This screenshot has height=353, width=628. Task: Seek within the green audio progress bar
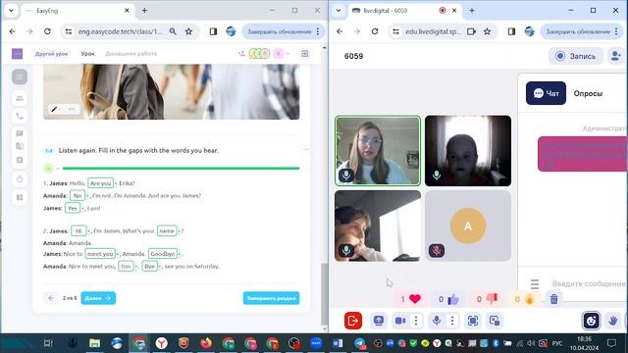coord(181,169)
